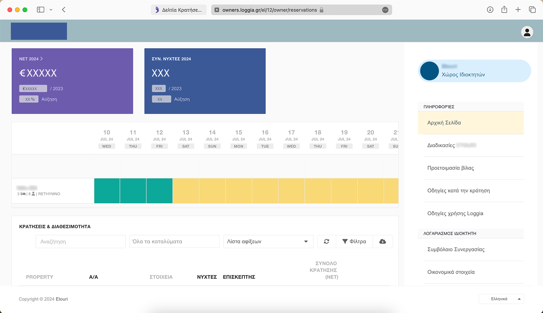Open page options ellipsis in address bar
Screen dimensions: 543x313
tap(385, 10)
